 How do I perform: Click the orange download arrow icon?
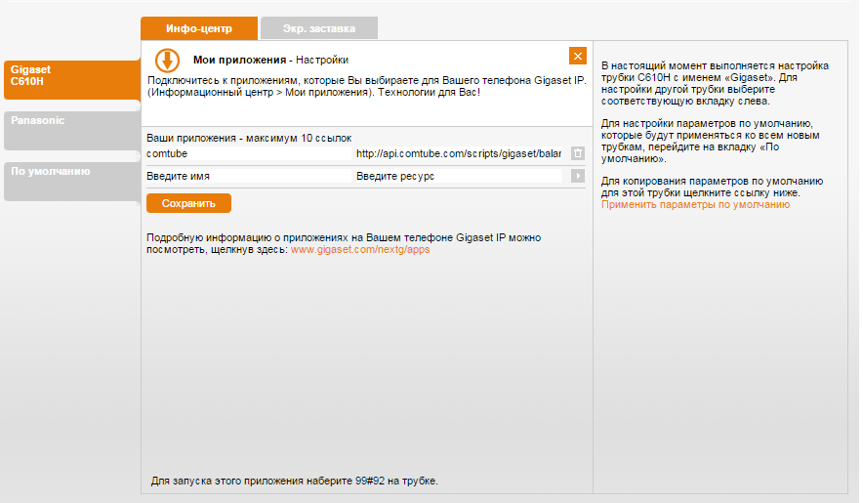point(168,59)
